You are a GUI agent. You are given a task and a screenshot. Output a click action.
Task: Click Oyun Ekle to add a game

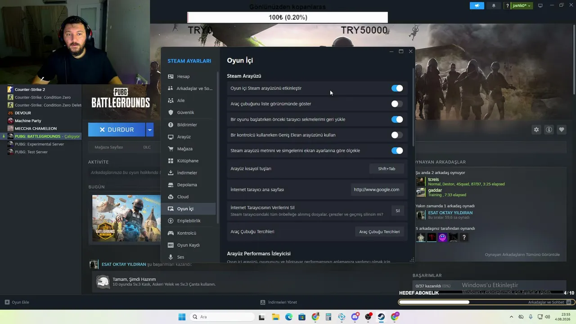(17, 302)
